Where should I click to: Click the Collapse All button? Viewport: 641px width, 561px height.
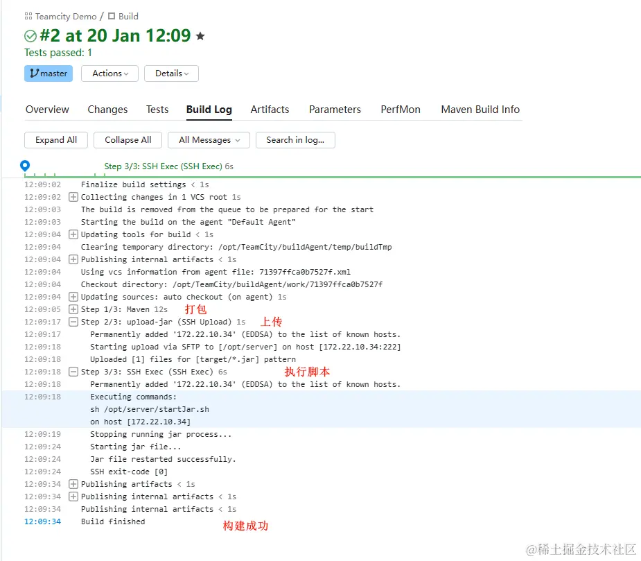coord(128,140)
